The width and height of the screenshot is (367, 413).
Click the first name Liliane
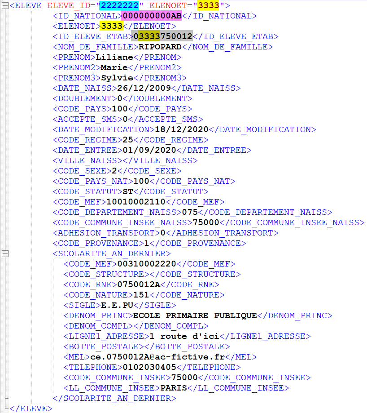click(114, 57)
